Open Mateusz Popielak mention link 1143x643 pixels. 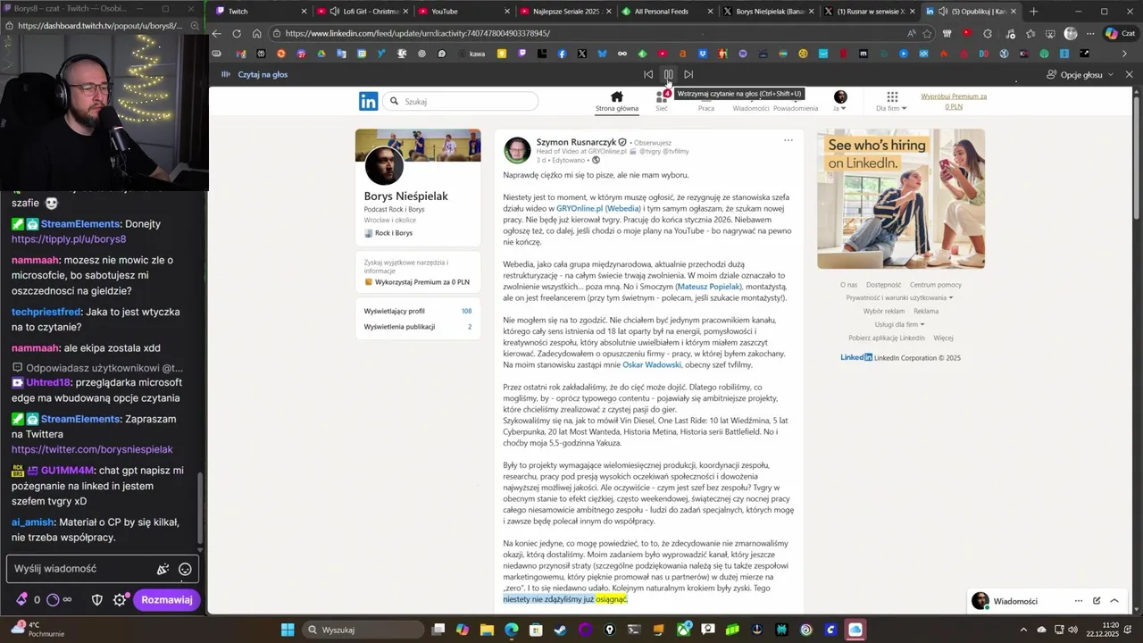point(709,287)
